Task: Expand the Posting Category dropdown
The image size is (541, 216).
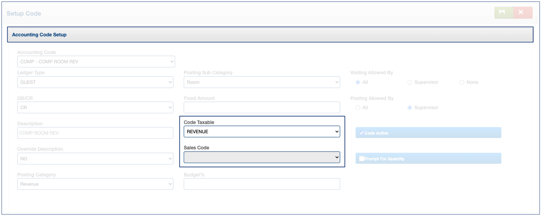Action: point(95,184)
